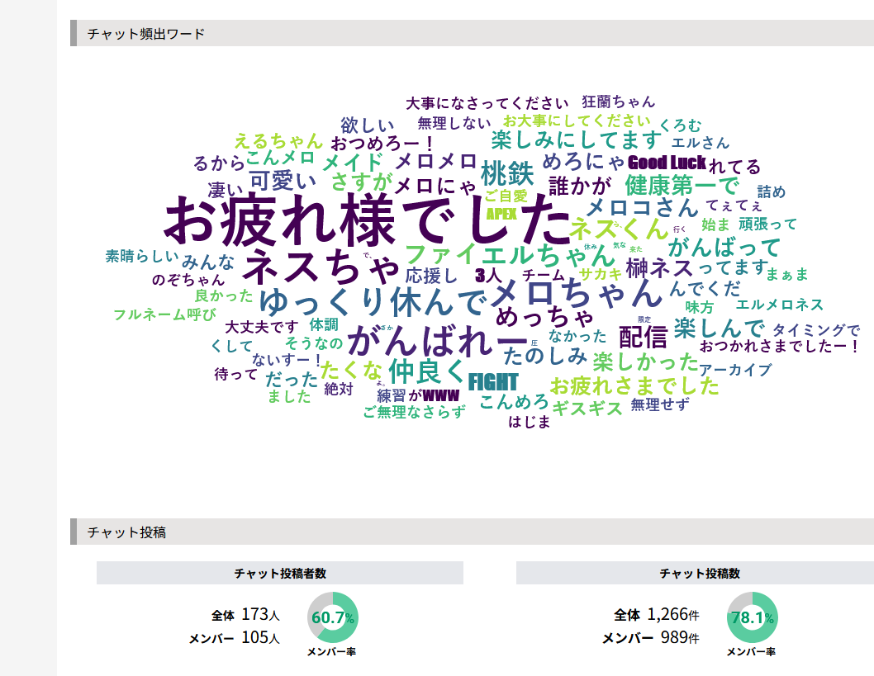The width and height of the screenshot is (874, 676).
Task: Click the word お大事にしてください in cloud
Action: pos(577,121)
